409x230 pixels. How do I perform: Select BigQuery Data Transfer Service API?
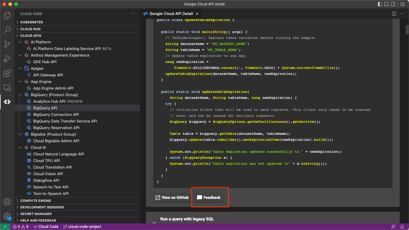pos(77,121)
